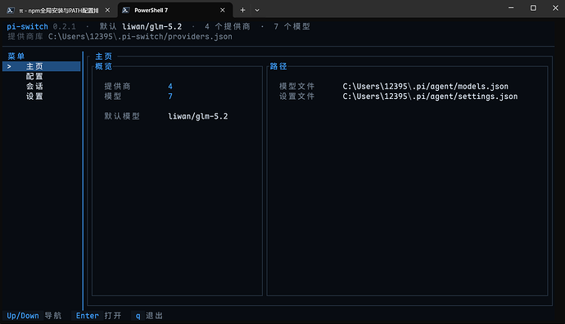Maximize the terminal window

533,8
